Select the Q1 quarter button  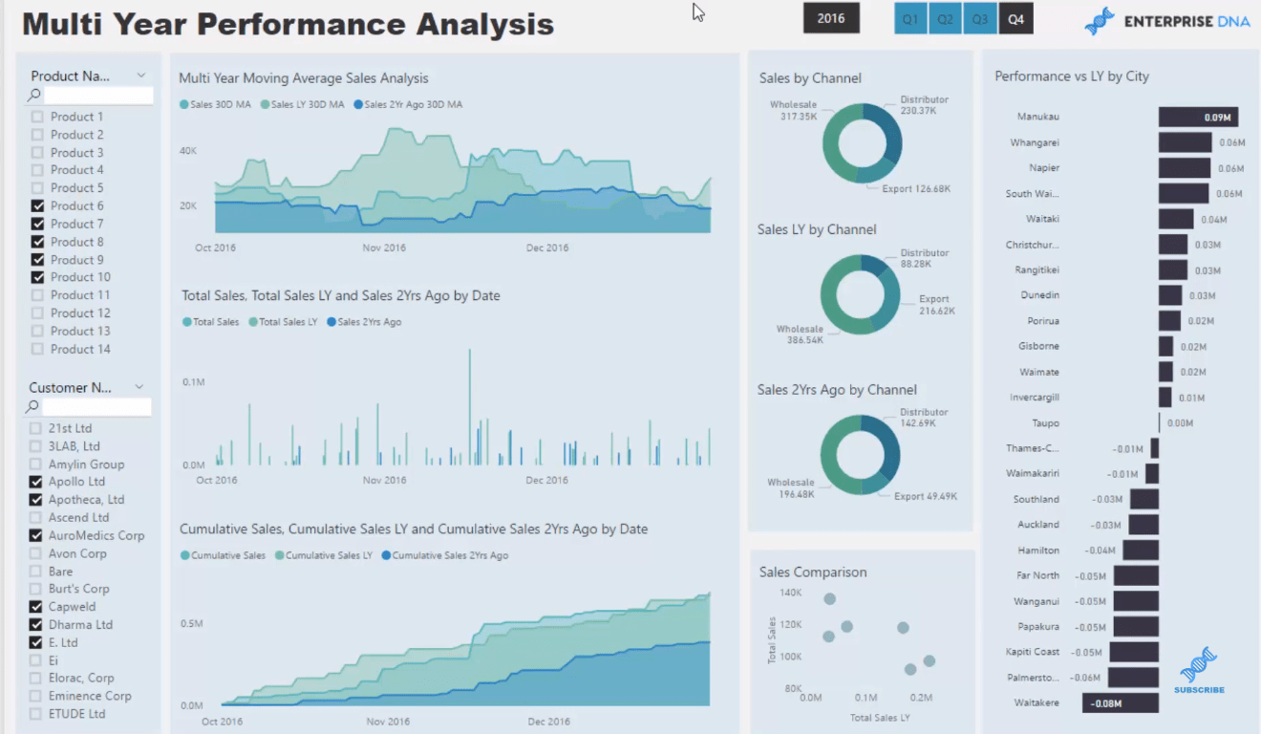[910, 19]
